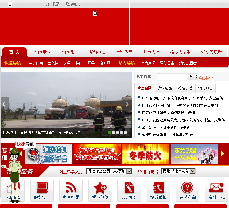The image size is (229, 208).
Task: Open 消防新闻 navigation tab
Action: pos(43,52)
